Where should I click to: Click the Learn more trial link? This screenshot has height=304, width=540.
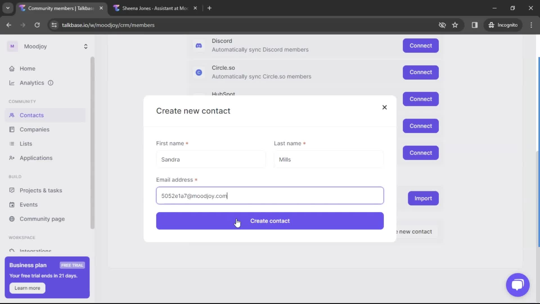28,288
